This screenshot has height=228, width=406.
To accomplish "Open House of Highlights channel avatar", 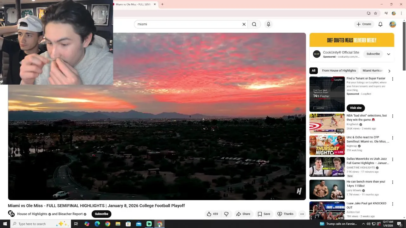I will 11,214.
